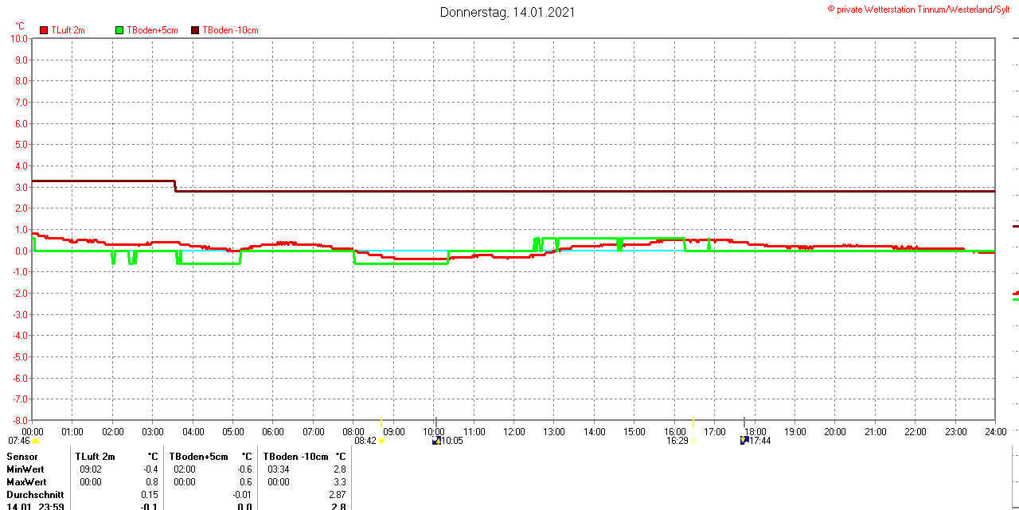Select the Durchschnitt row label
This screenshot has width=1019, height=510.
point(35,495)
